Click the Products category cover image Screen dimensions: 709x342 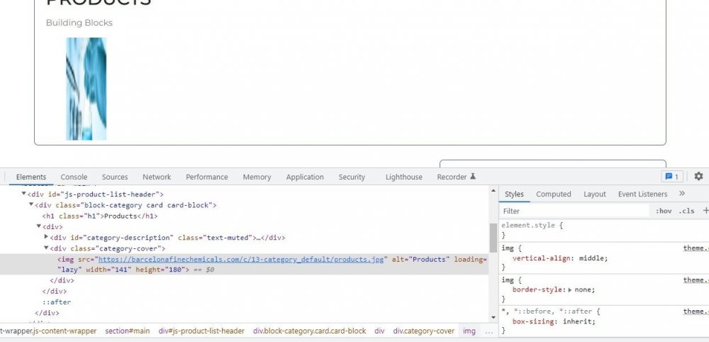pyautogui.click(x=86, y=89)
